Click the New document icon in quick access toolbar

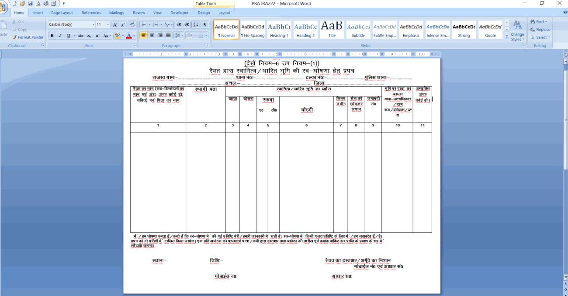pyautogui.click(x=14, y=3)
